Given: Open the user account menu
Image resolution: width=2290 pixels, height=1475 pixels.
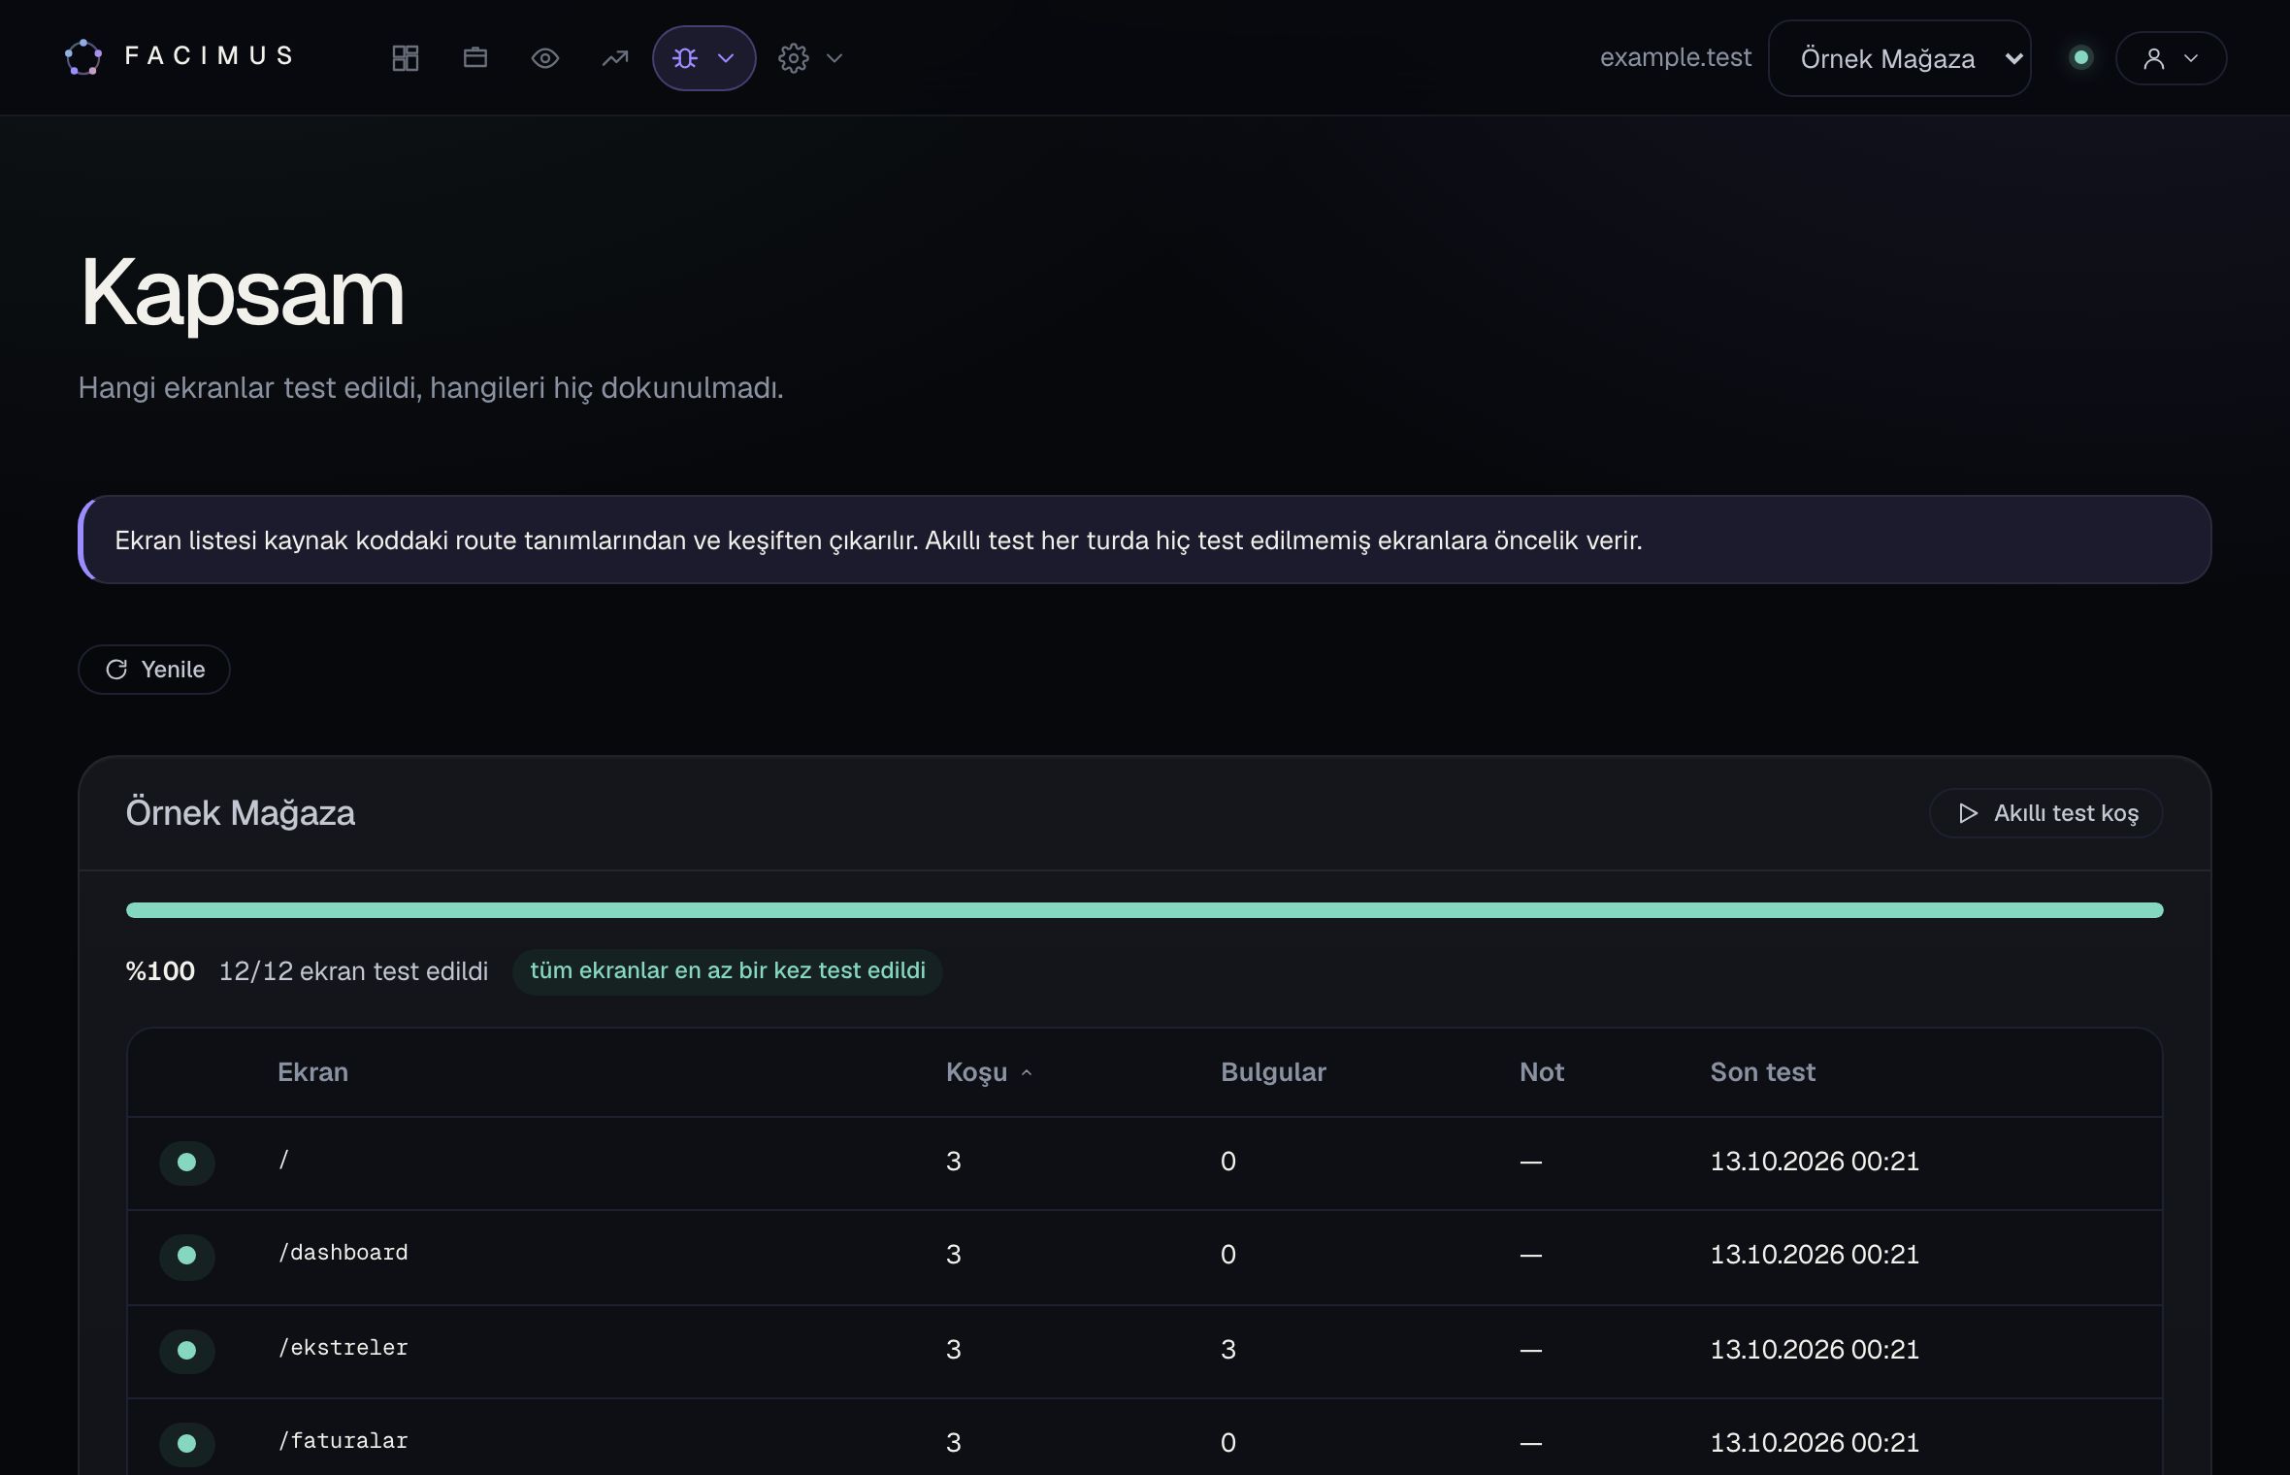Looking at the screenshot, I should [2171, 58].
